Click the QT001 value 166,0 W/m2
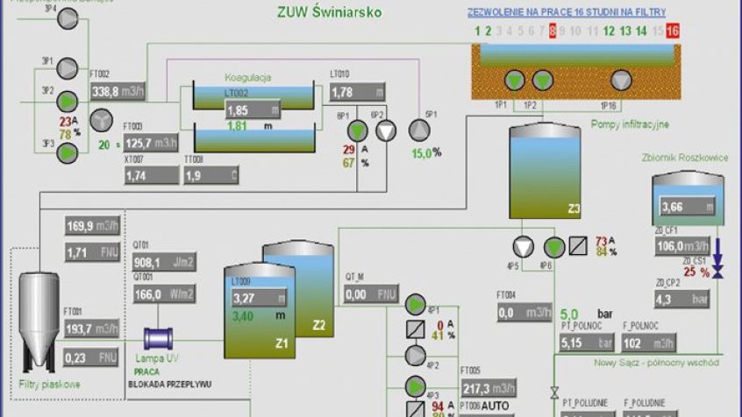 tap(164, 294)
